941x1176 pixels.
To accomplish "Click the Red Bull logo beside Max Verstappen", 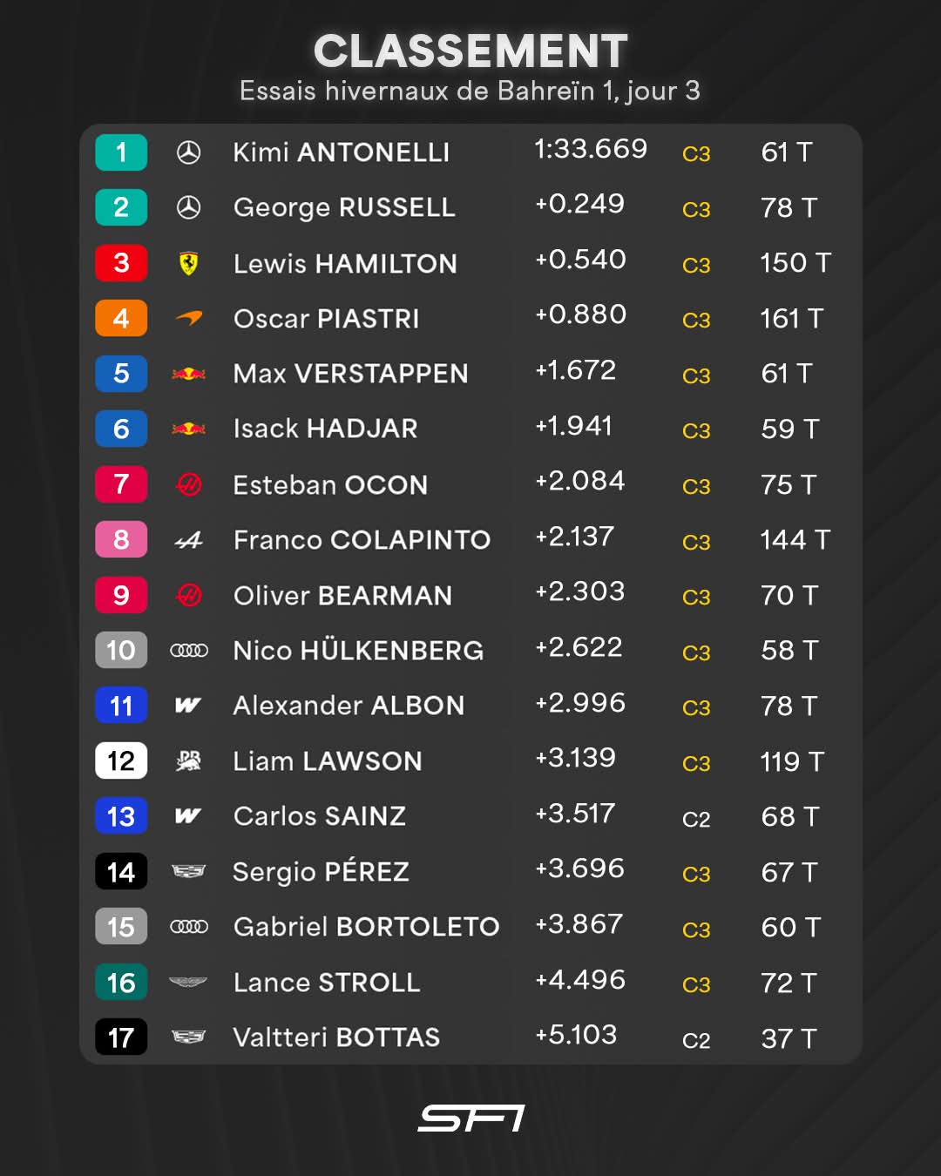I will (x=188, y=374).
